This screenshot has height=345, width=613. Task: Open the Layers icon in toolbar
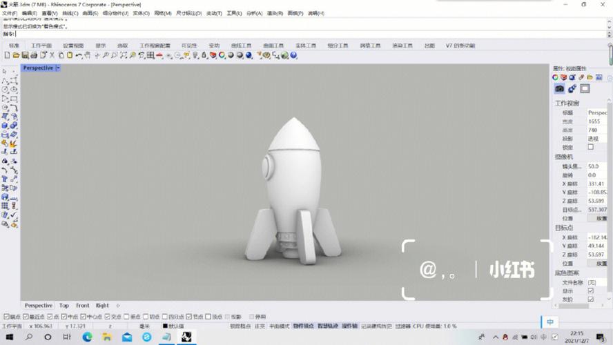213,55
